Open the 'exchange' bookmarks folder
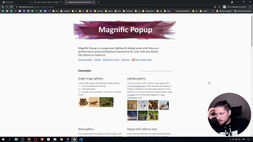Screen dimensions: 253x142 click(x=128, y=11)
